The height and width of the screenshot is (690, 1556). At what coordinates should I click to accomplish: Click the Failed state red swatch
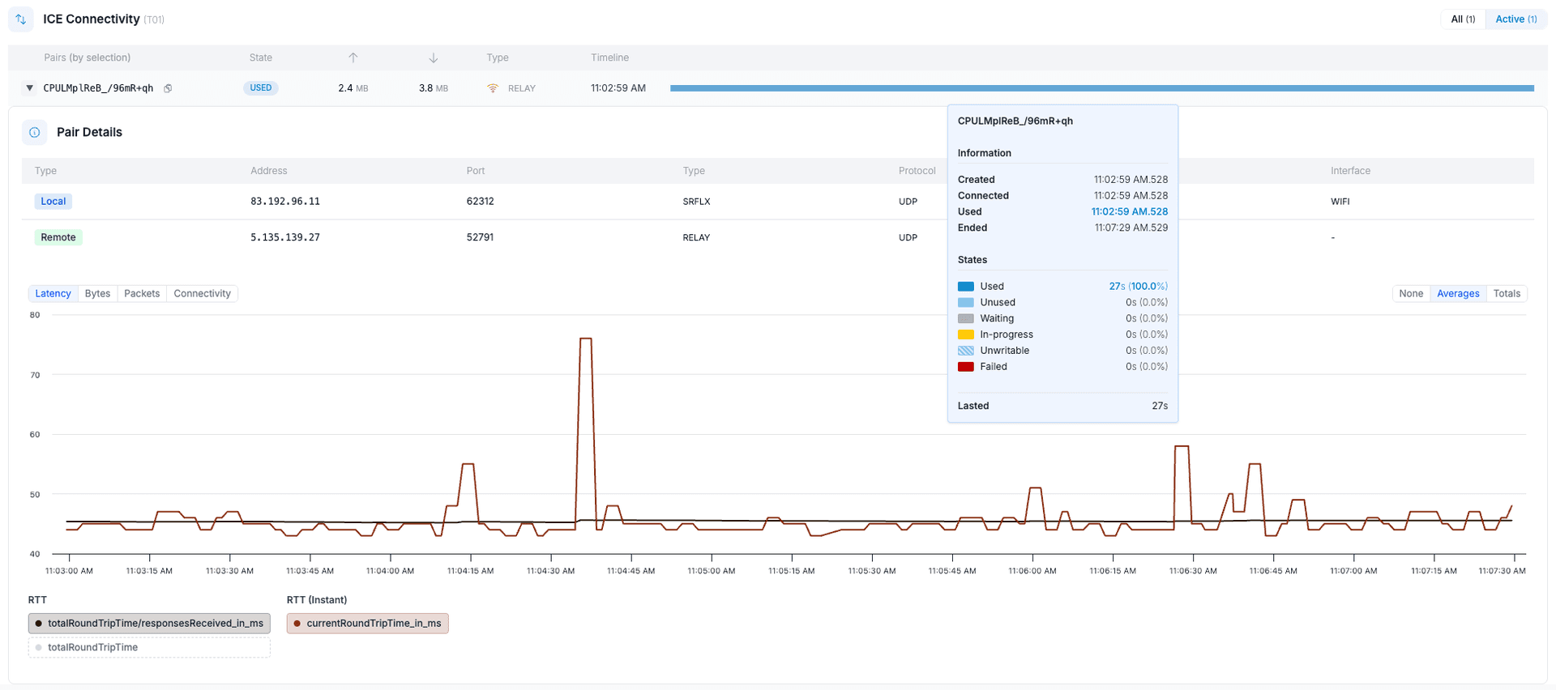tap(965, 367)
